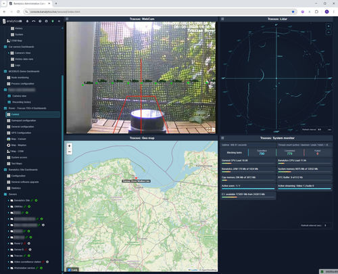Click the sidebar vertical scrollbar
The width and height of the screenshot is (338, 274).
pos(62,173)
